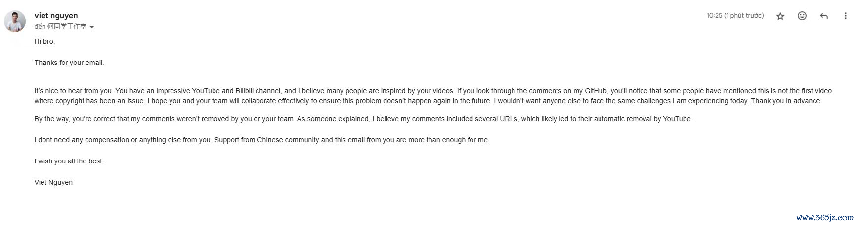Viewport: 857px width, 225px height.
Task: Click the 'Thanks for your email.' line
Action: [x=69, y=63]
